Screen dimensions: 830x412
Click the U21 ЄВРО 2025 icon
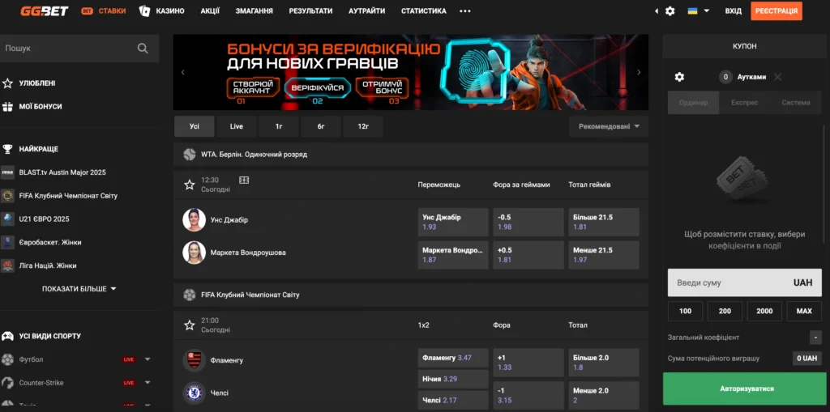pyautogui.click(x=7, y=219)
